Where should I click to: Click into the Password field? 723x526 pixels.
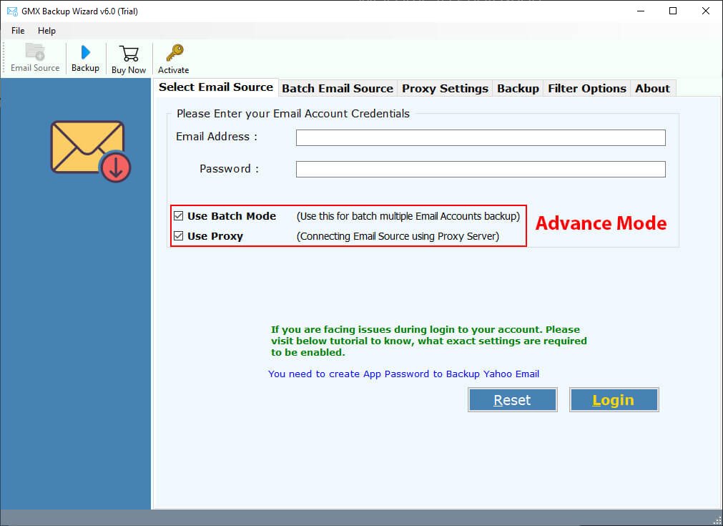pyautogui.click(x=481, y=169)
